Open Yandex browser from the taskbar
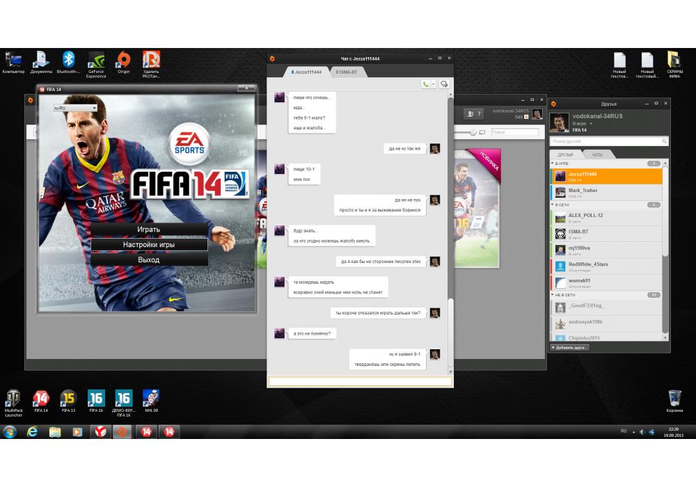 coord(100,431)
